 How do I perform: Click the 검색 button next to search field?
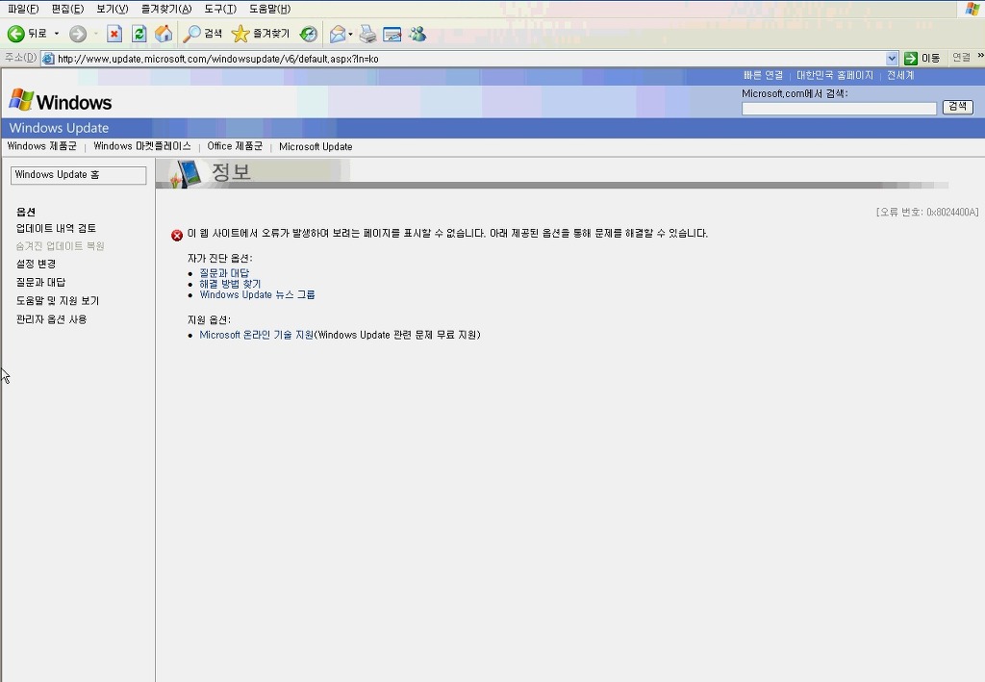pyautogui.click(x=958, y=108)
